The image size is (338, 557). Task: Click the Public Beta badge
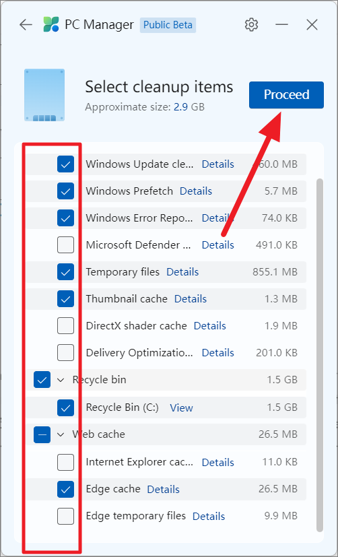168,25
